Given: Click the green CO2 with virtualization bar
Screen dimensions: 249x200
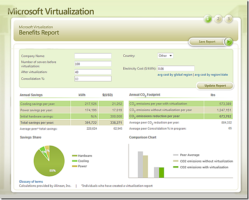Looking at the screenshot, I should click(161, 172).
